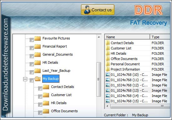Image resolution: width=172 pixels, height=120 pixels.
Task: Sort by the Name column header
Action: coord(127,37)
